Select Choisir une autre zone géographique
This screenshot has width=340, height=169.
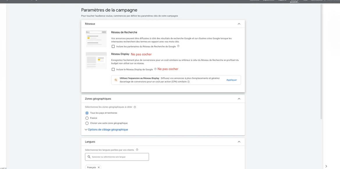pos(87,123)
